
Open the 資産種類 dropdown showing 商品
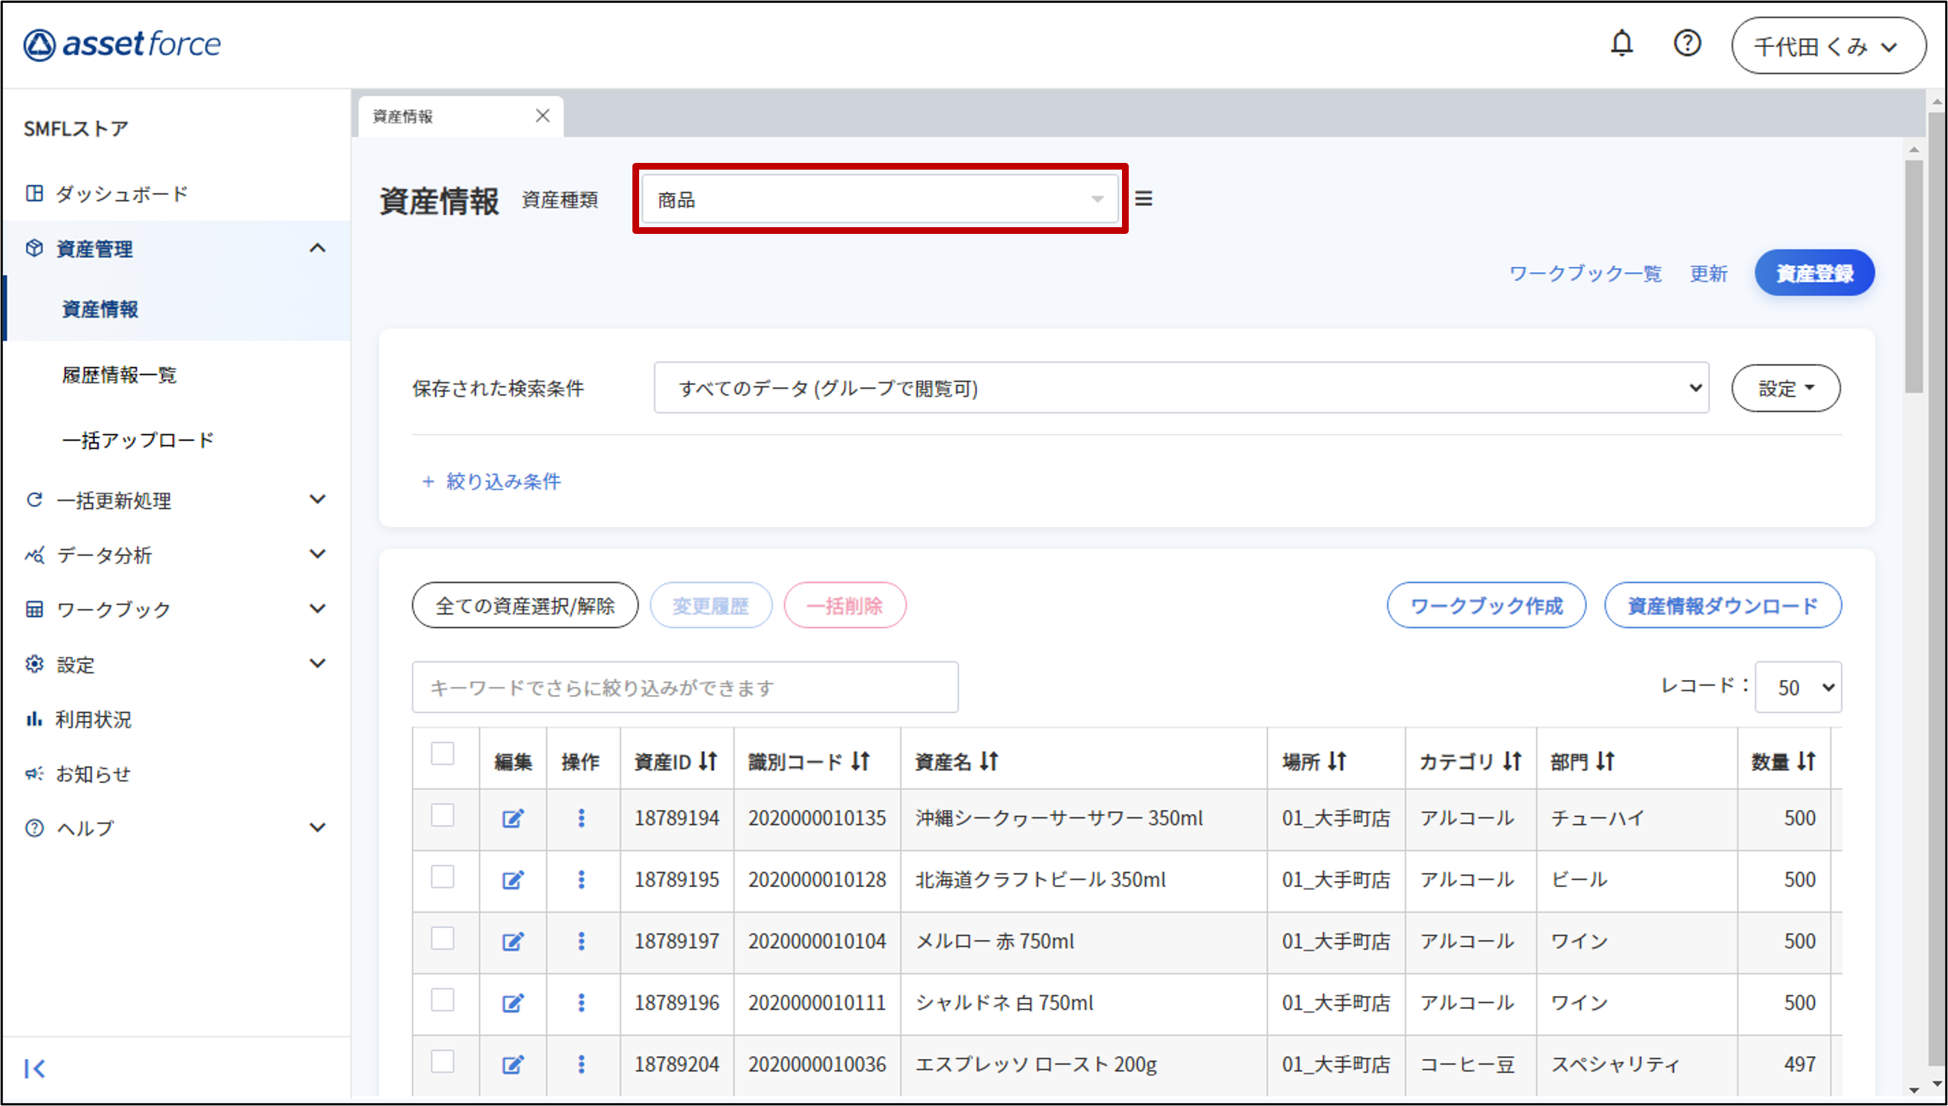tap(879, 200)
